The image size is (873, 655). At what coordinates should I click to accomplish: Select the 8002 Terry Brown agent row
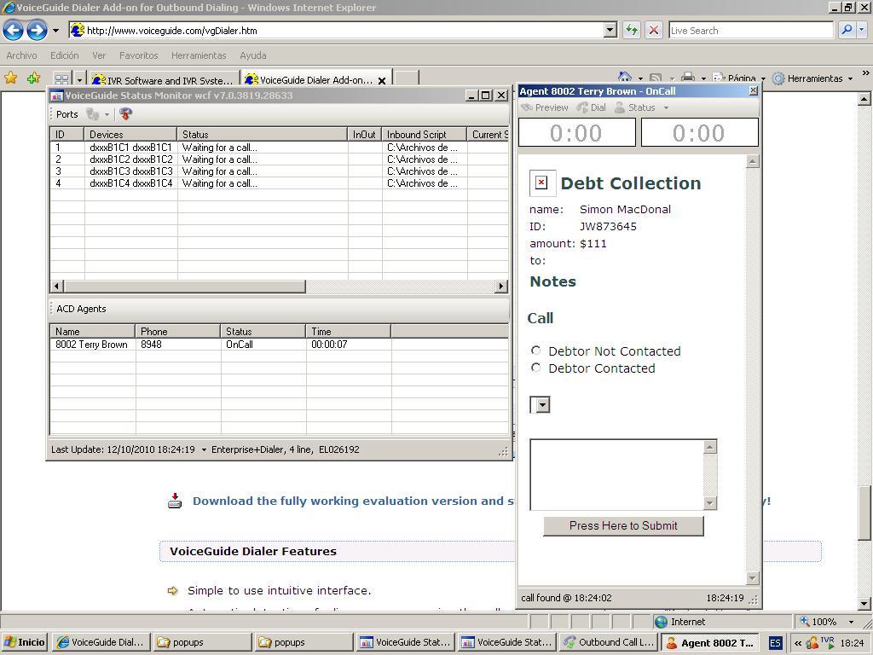(x=279, y=345)
